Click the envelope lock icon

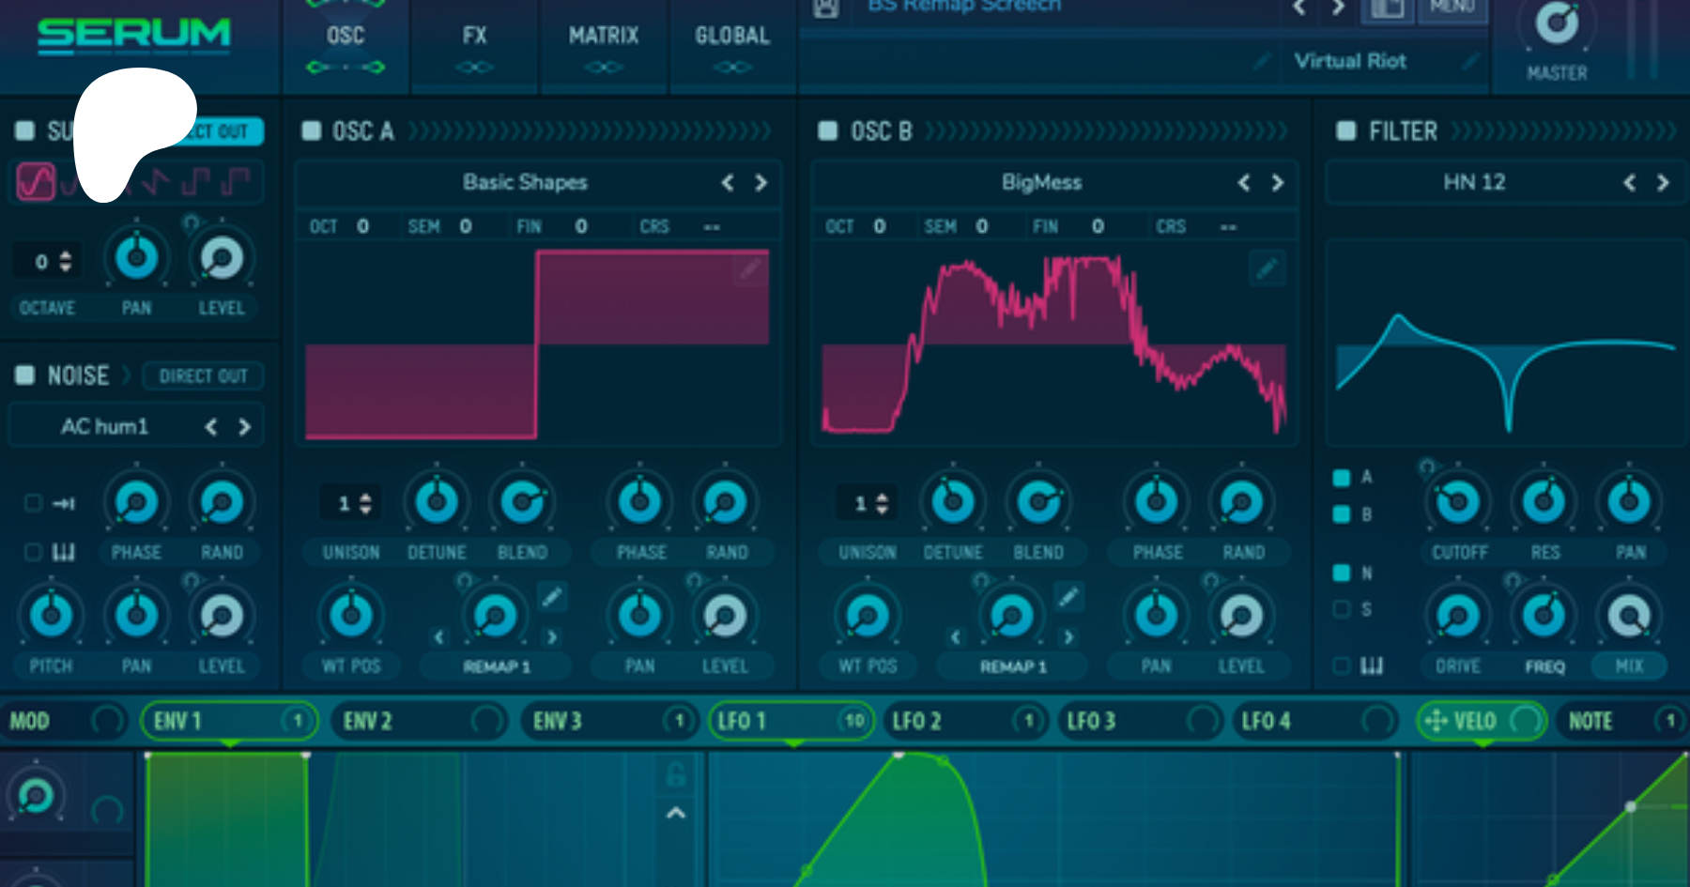coord(675,774)
